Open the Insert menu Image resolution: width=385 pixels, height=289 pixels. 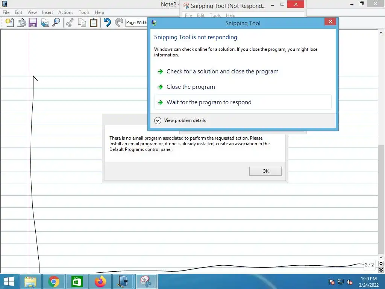click(47, 12)
